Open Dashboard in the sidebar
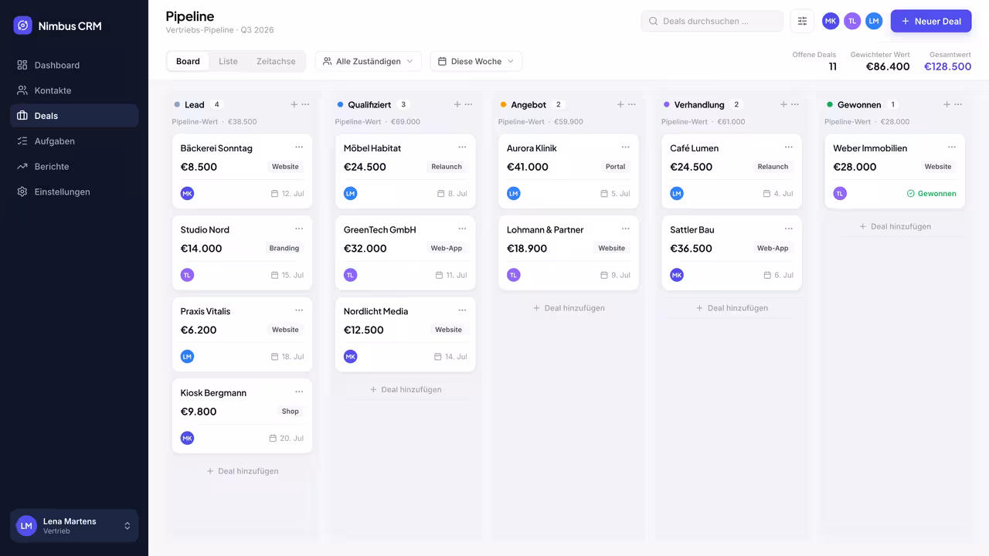This screenshot has width=989, height=556. [74, 65]
